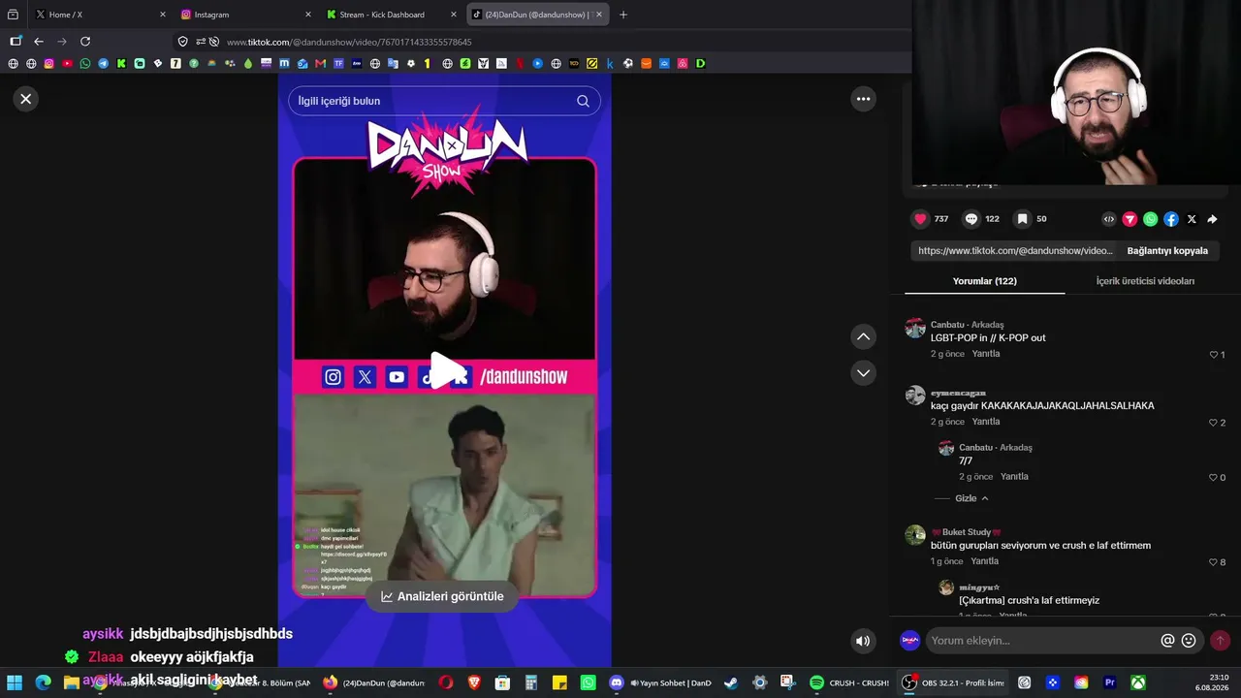
Task: Focus the Yorum ekleyin comment field
Action: [1042, 641]
